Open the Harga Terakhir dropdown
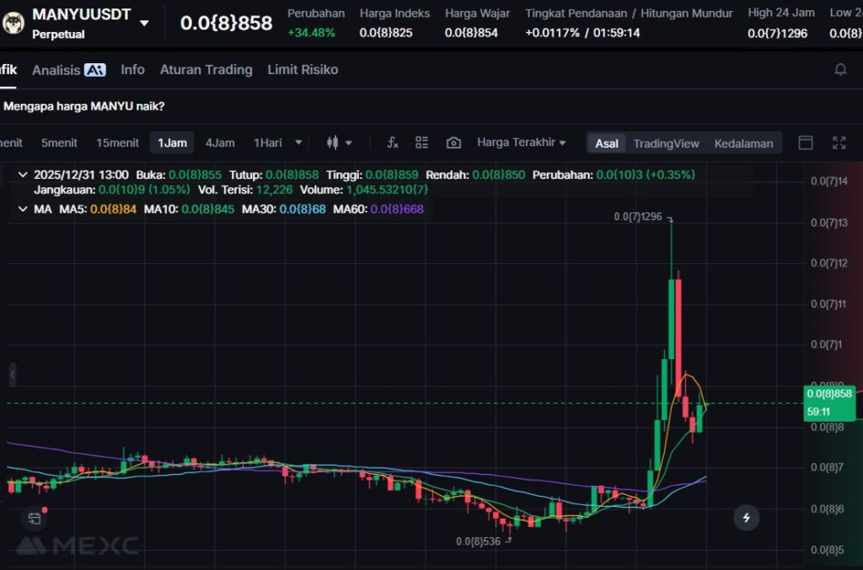The height and width of the screenshot is (570, 863). (x=521, y=142)
